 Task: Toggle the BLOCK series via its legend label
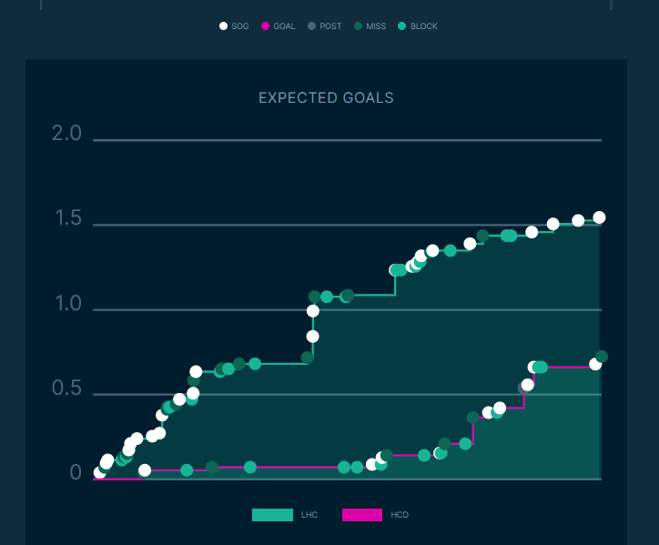pyautogui.click(x=424, y=26)
